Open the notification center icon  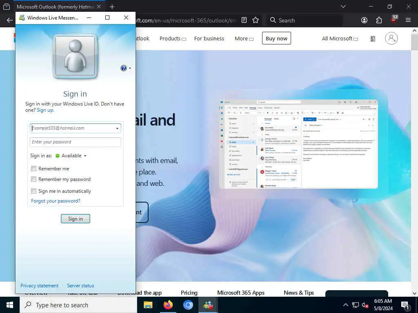pos(405,306)
